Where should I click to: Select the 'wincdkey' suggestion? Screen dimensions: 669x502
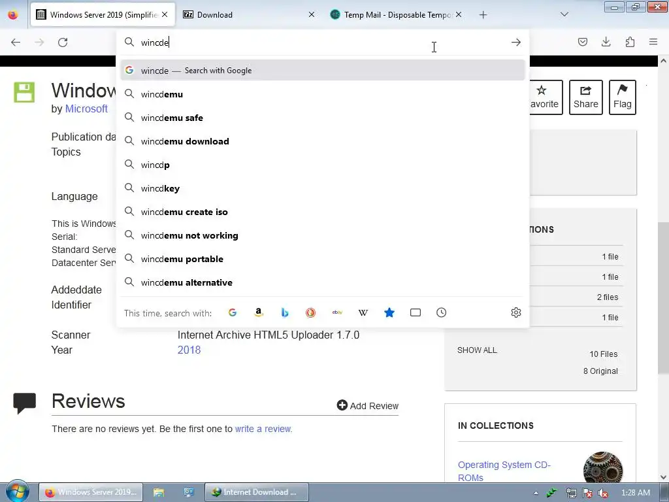tap(323, 188)
